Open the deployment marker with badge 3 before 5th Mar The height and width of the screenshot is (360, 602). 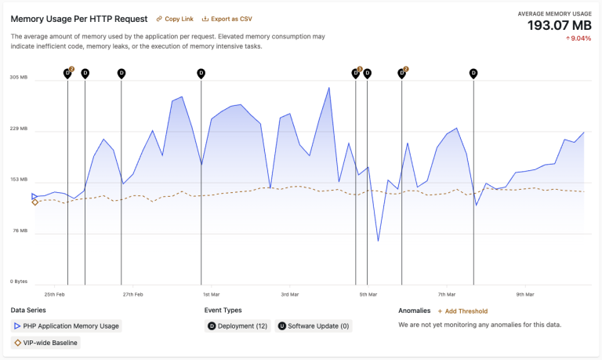(356, 73)
